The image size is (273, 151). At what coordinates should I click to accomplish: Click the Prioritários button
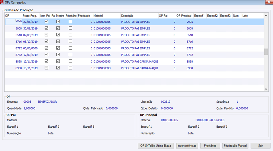click(210, 146)
